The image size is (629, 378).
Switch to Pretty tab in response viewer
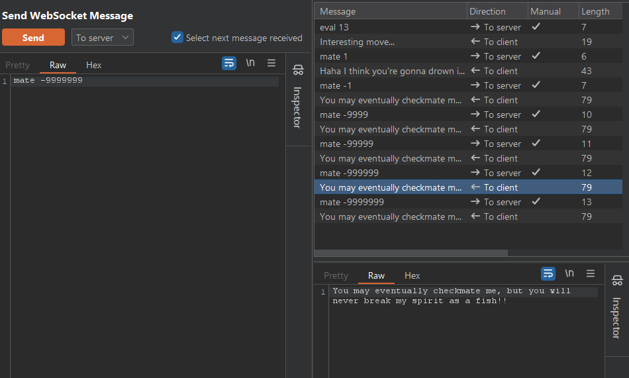point(336,275)
